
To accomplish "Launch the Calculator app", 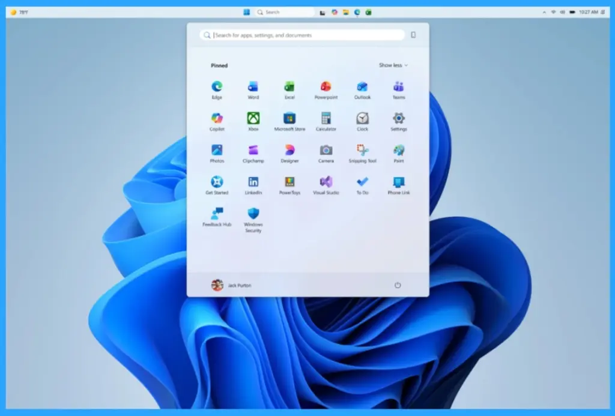I will coord(326,121).
